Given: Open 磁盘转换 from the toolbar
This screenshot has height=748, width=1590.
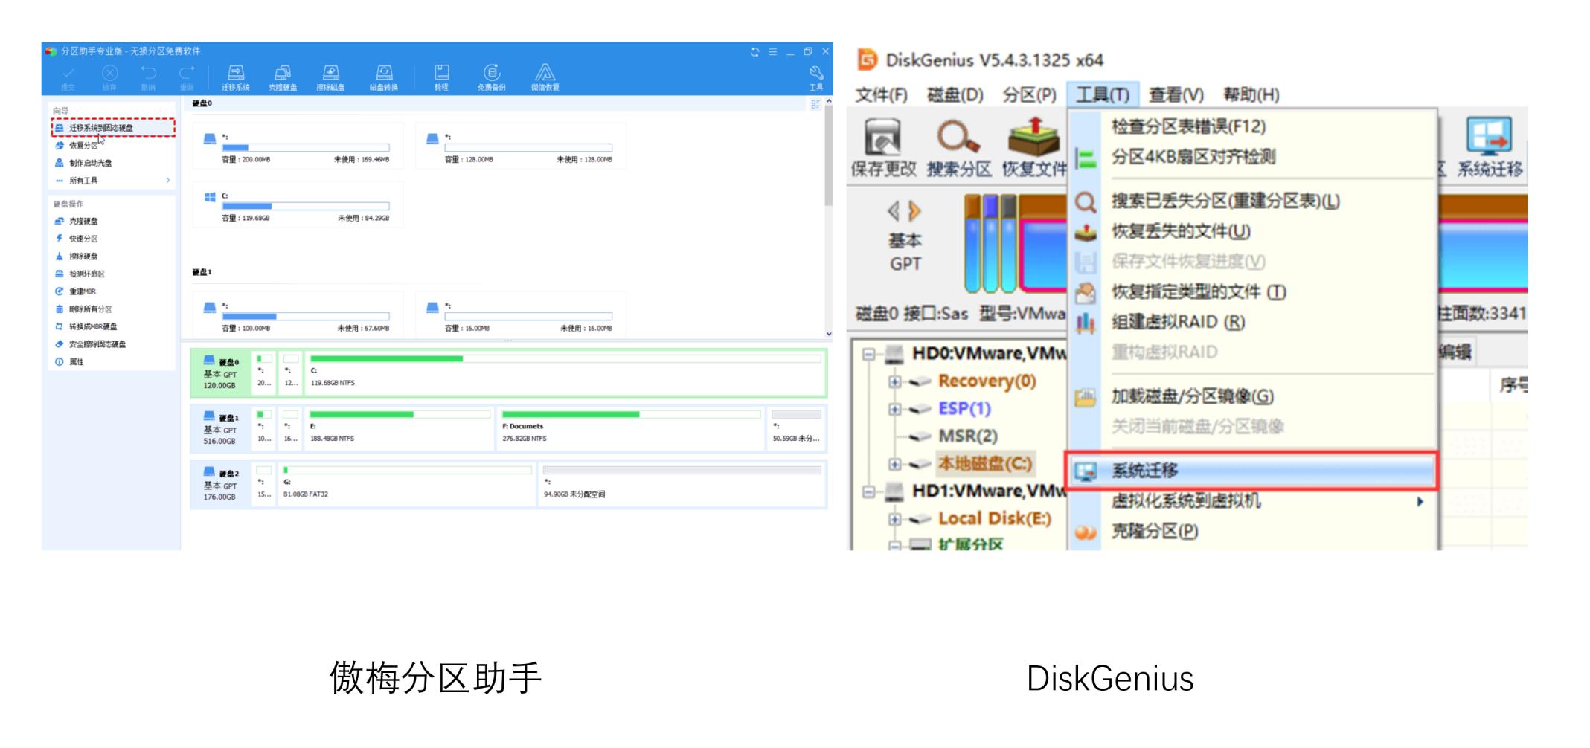Looking at the screenshot, I should coord(383,76).
